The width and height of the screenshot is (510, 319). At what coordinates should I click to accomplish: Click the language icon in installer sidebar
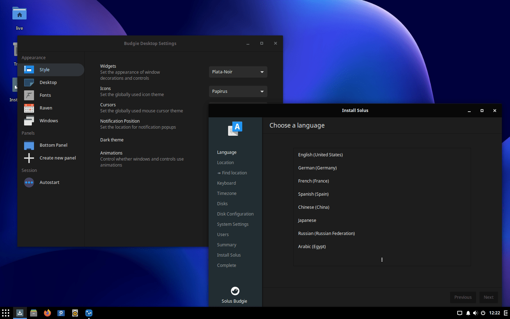[235, 129]
